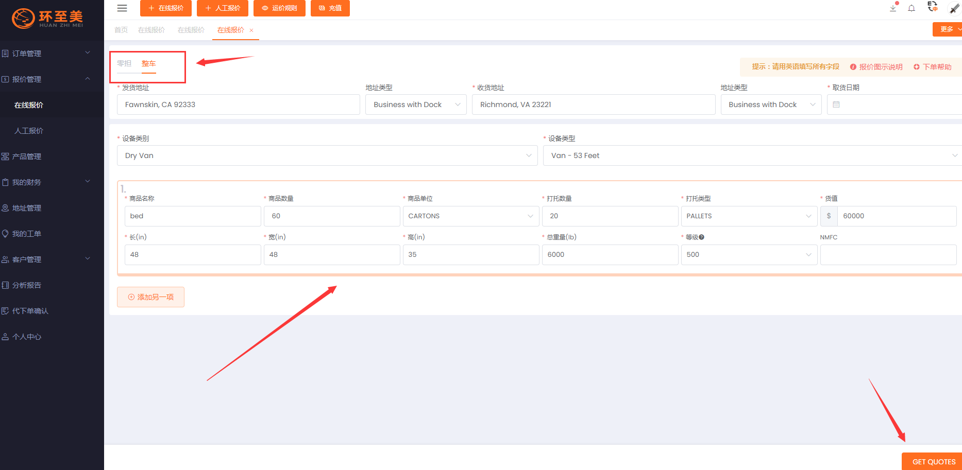
Task: Expand the 订单管理 sidebar menu
Action: click(x=46, y=54)
